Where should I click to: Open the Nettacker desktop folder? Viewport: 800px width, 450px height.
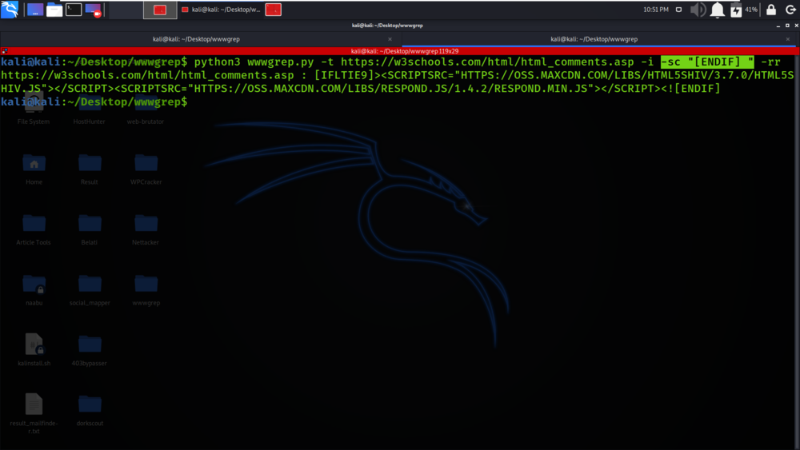pos(146,230)
